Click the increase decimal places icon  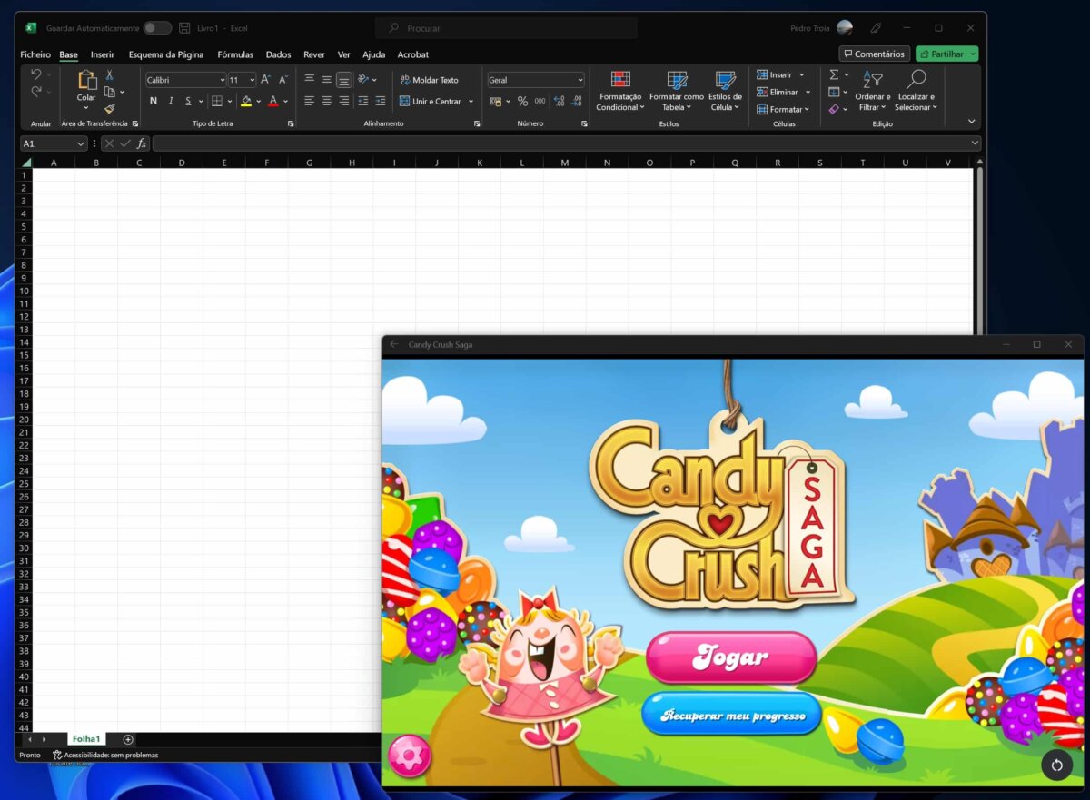[x=559, y=101]
